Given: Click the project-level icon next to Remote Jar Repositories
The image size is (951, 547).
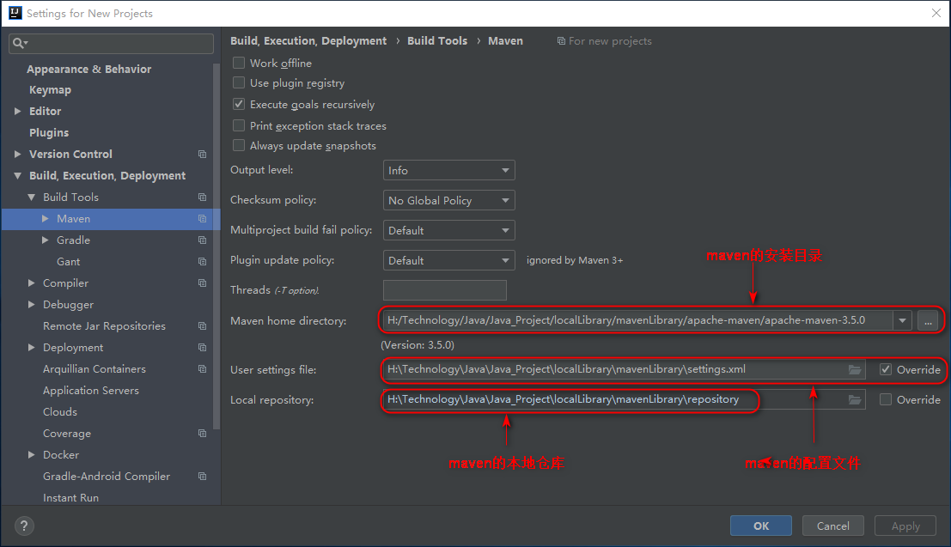Looking at the screenshot, I should 203,326.
